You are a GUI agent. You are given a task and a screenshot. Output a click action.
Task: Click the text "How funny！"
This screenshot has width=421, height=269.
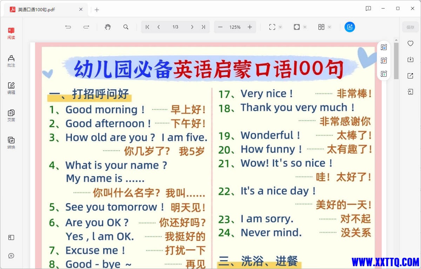tap(272, 149)
